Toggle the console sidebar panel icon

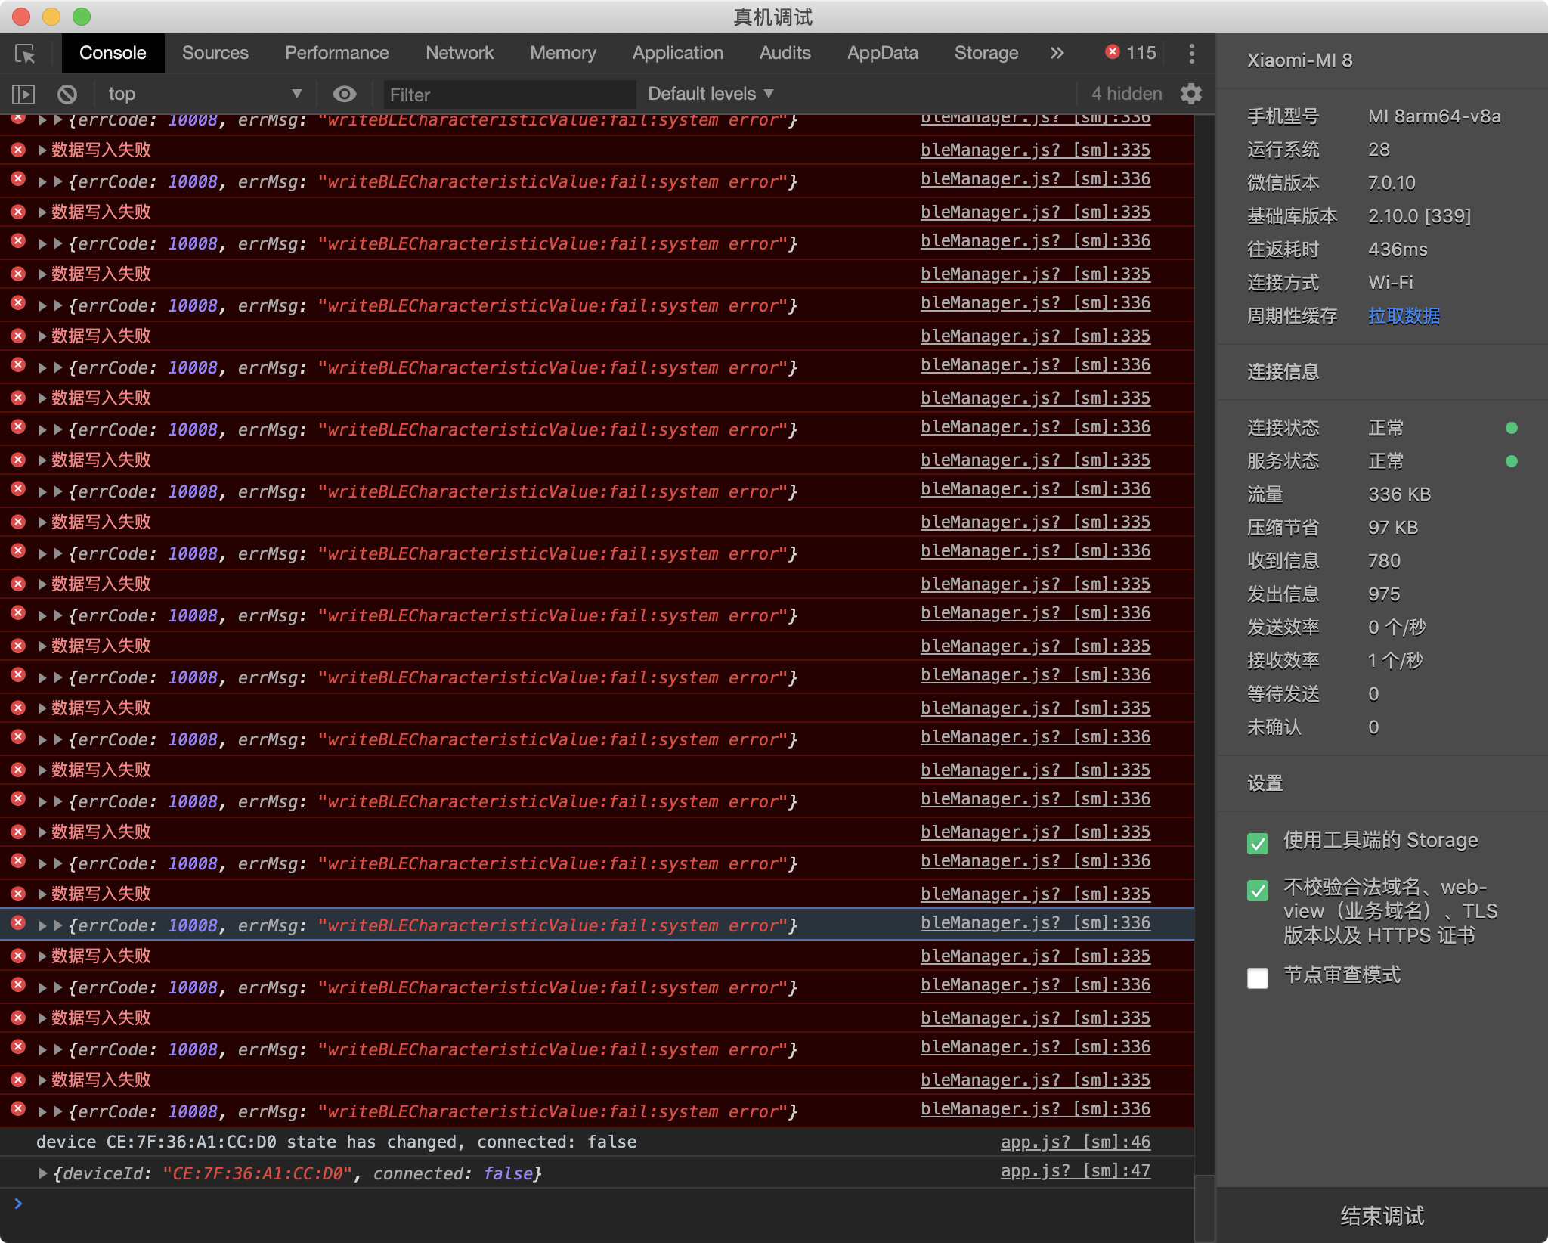(23, 95)
